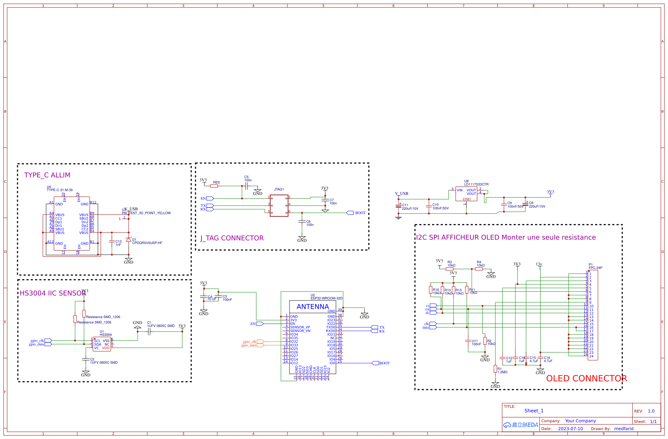Click the HS3004 sensor chip U1

pos(102,344)
